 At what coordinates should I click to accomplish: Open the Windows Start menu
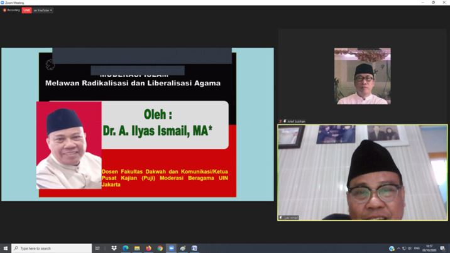6,249
